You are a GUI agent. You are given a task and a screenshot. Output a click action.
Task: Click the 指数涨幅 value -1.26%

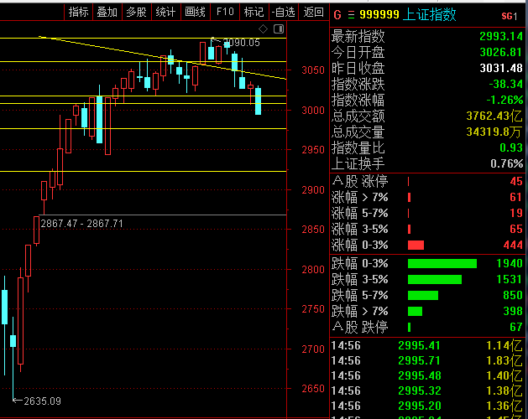[x=504, y=100]
